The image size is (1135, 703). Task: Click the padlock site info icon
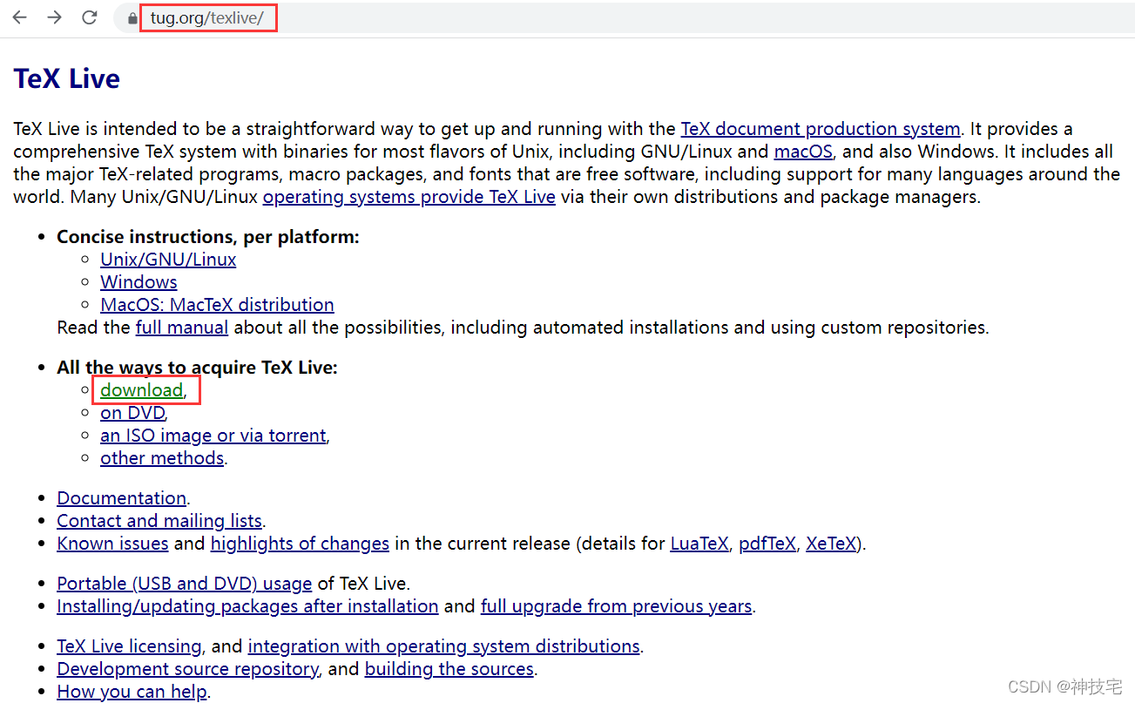[x=132, y=17]
